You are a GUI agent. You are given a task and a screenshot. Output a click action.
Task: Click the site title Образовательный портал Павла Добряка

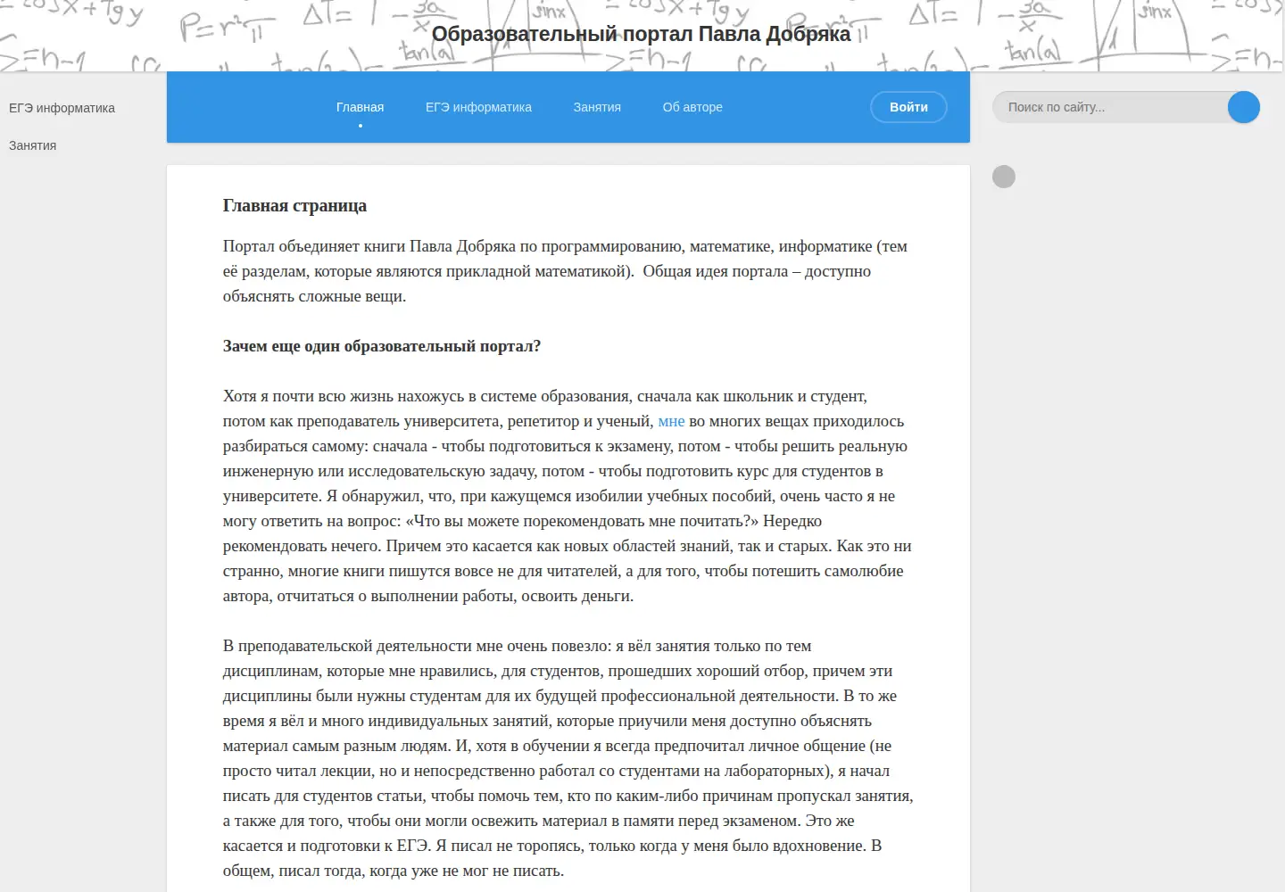(642, 34)
